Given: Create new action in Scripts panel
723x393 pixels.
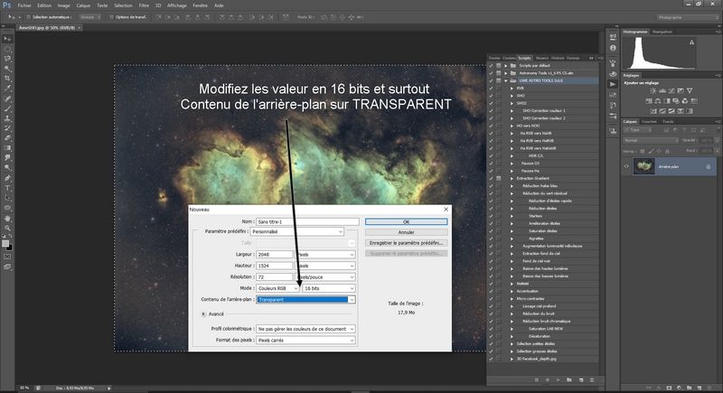Looking at the screenshot, I should point(581,380).
